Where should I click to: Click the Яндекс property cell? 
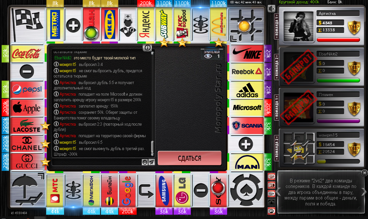[x=146, y=25]
